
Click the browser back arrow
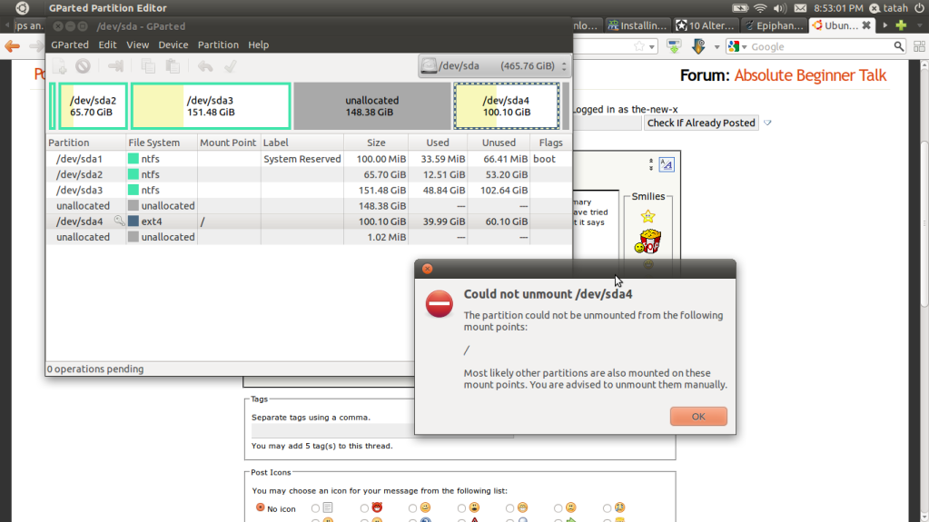click(13, 46)
